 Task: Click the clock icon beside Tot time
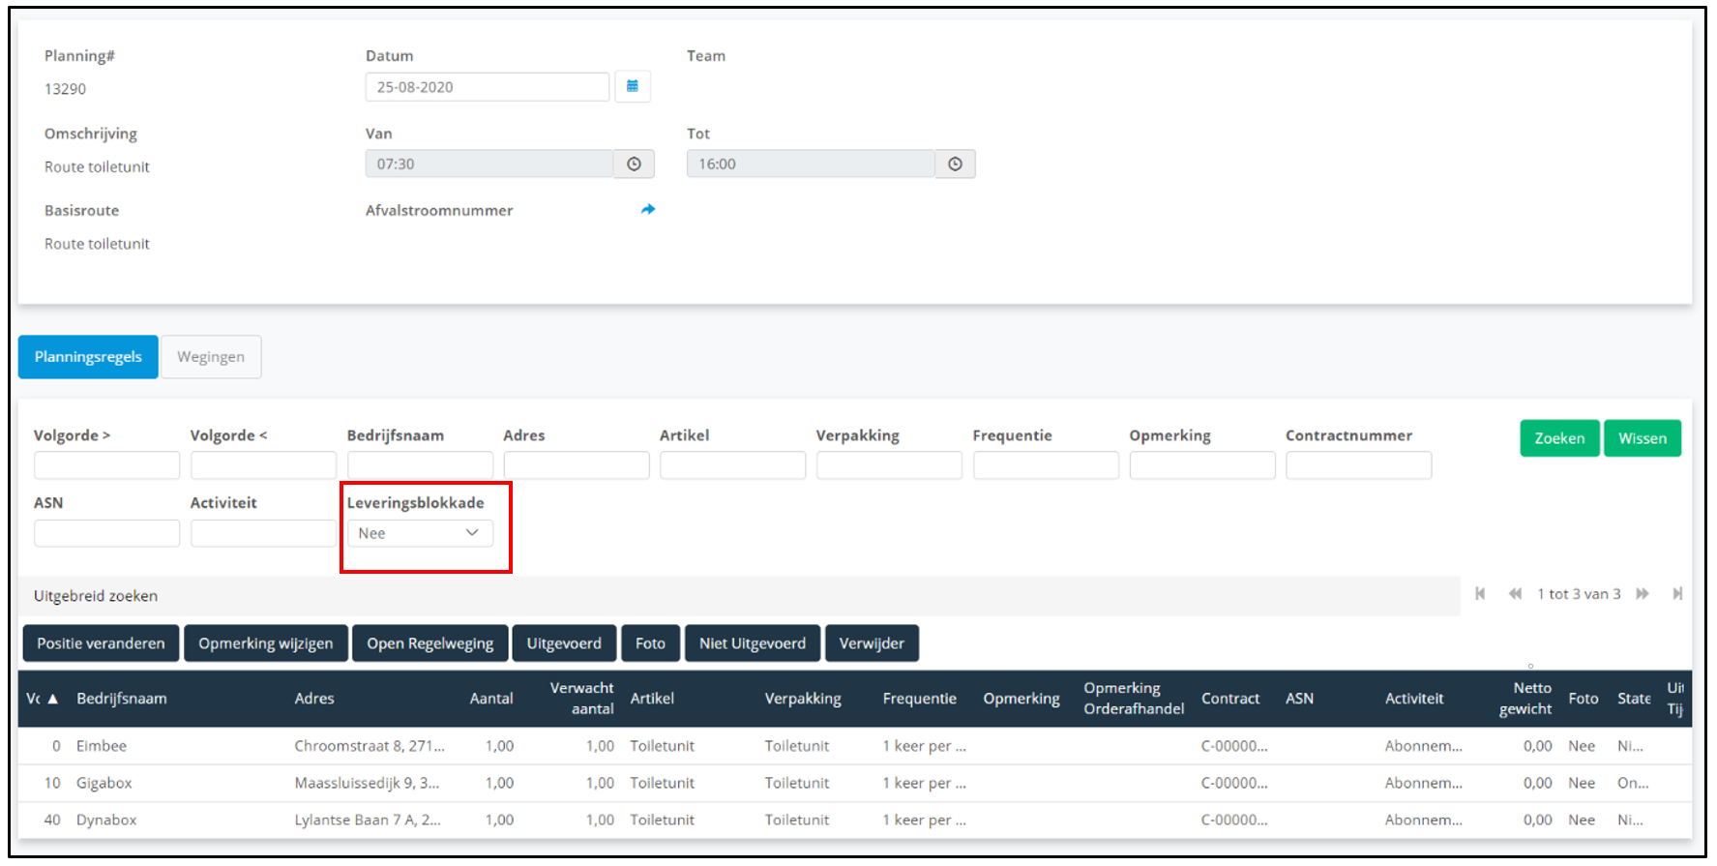point(955,164)
